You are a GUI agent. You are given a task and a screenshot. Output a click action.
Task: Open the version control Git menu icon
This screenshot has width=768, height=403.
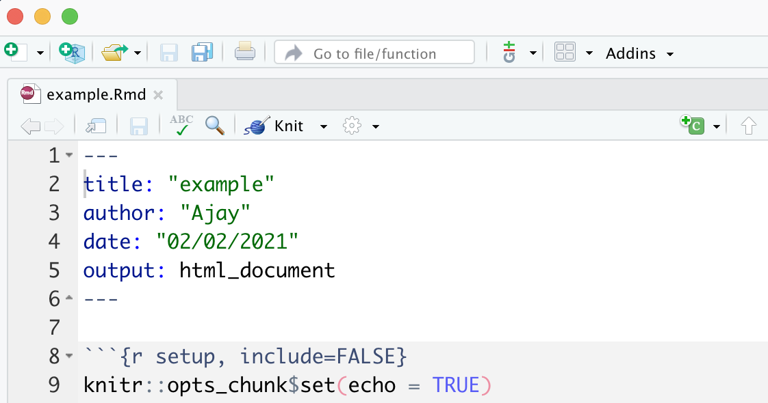pos(509,53)
